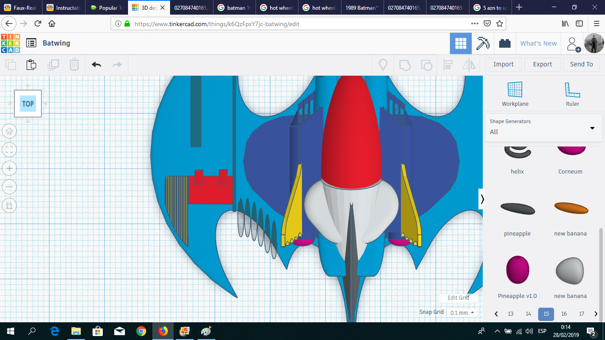Open the Bricks mode

pyautogui.click(x=504, y=43)
